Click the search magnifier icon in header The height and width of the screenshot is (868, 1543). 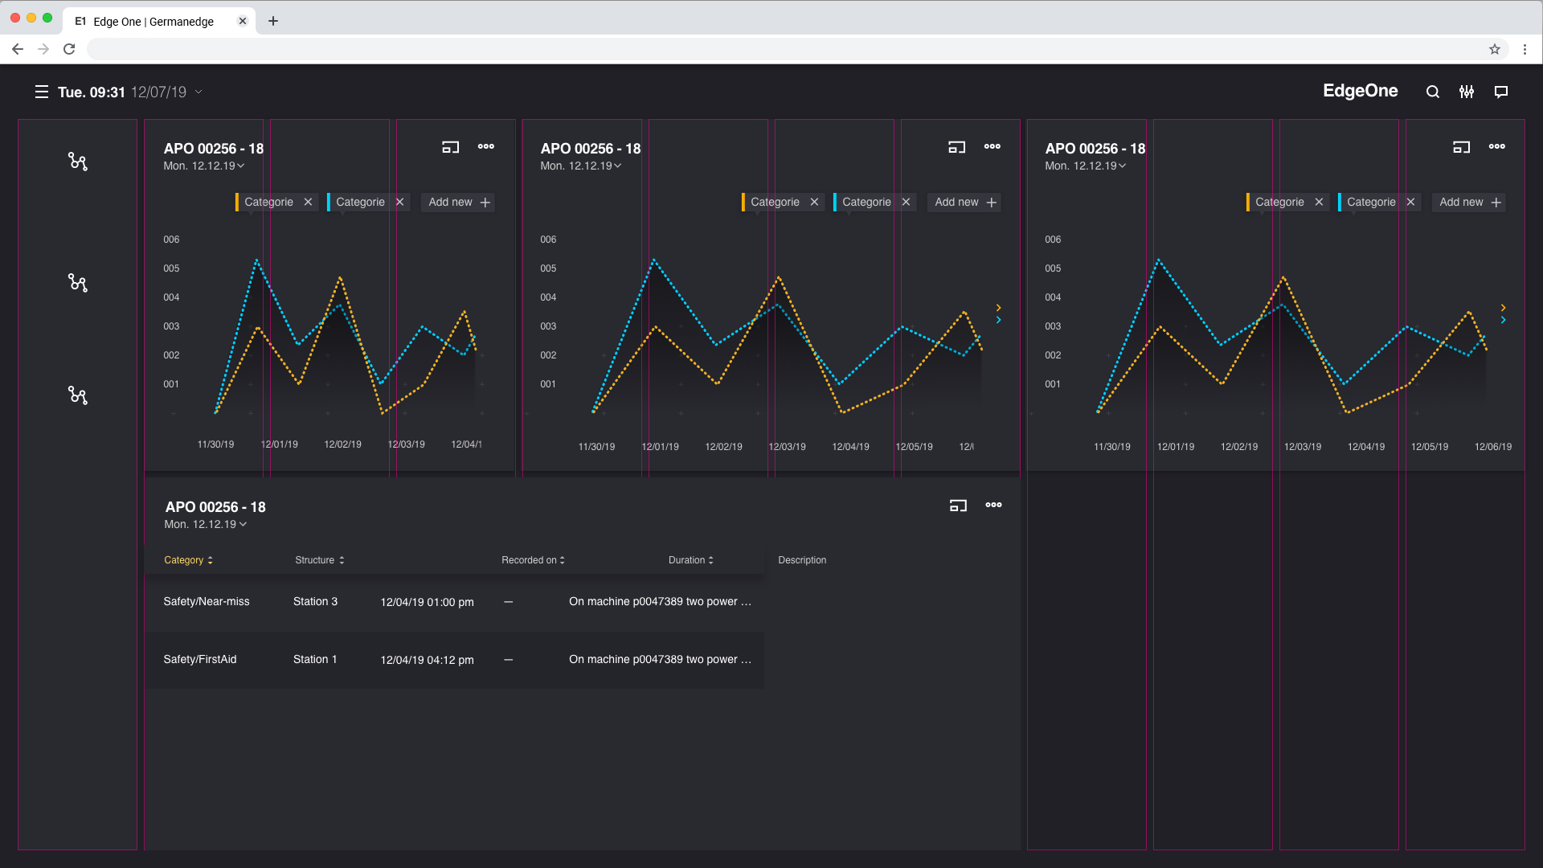click(1432, 92)
